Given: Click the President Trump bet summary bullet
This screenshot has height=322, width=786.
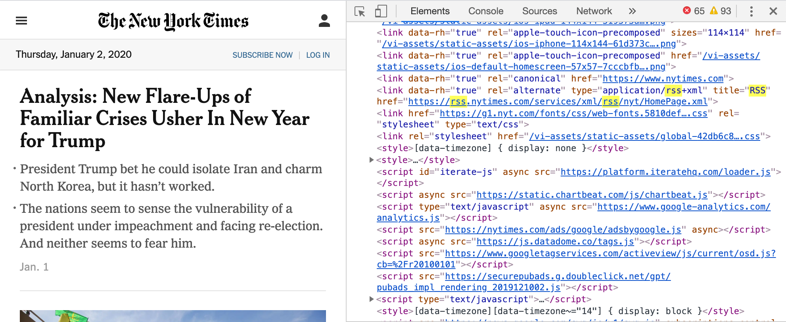Looking at the screenshot, I should [x=171, y=178].
